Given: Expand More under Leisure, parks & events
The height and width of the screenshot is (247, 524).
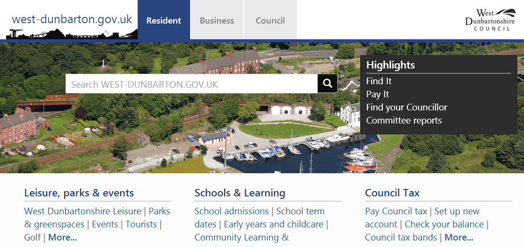Looking at the screenshot, I should [62, 237].
